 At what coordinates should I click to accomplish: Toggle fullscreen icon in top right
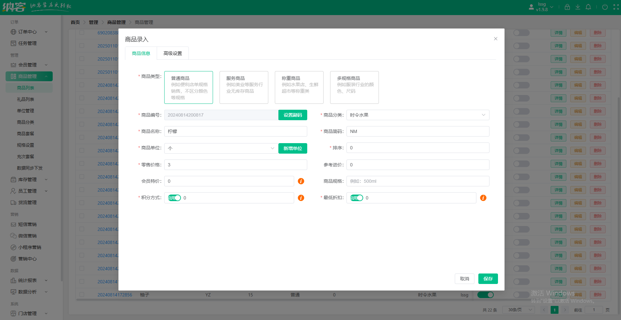click(616, 7)
